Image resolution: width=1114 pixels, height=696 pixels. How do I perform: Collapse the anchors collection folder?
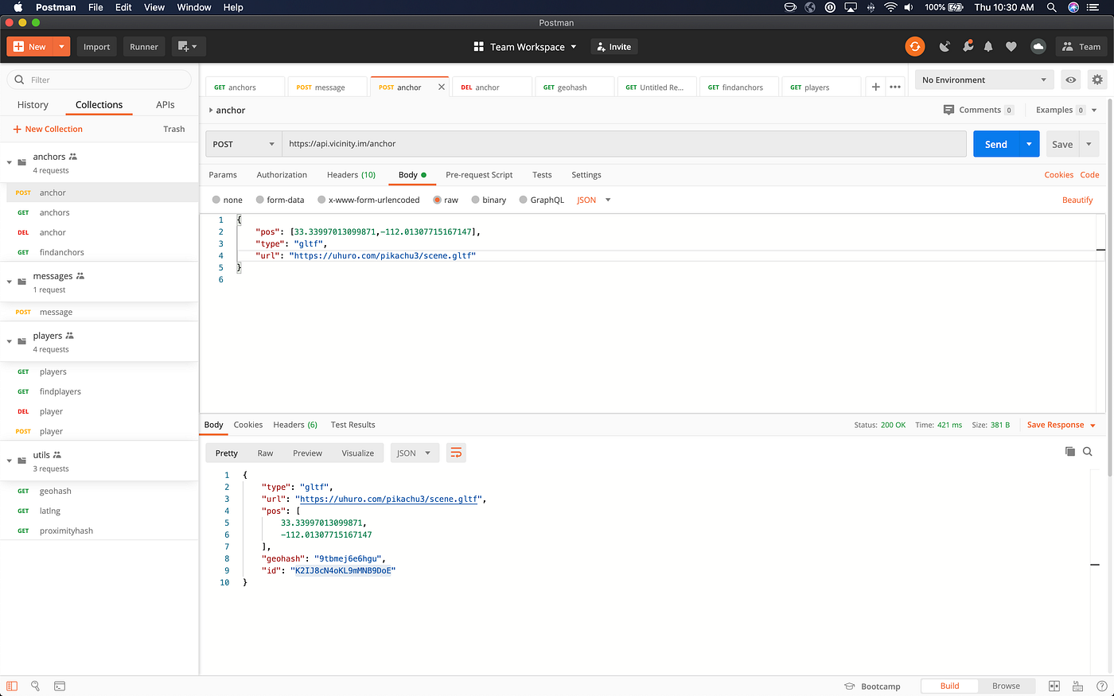coord(10,162)
